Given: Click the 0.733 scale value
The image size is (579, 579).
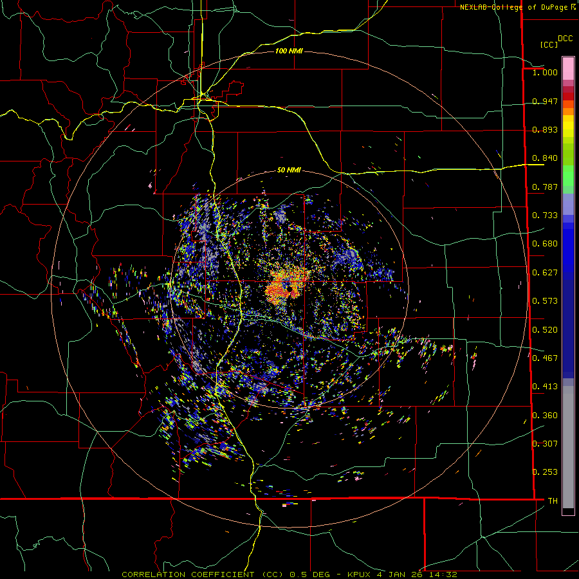Looking at the screenshot, I should [545, 216].
